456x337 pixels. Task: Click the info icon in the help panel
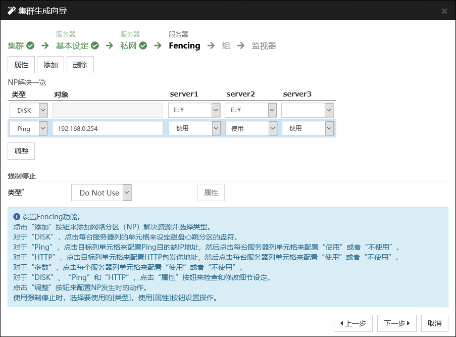17,217
